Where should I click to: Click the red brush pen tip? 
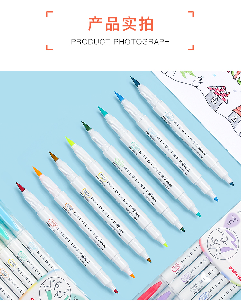[x=20, y=187]
